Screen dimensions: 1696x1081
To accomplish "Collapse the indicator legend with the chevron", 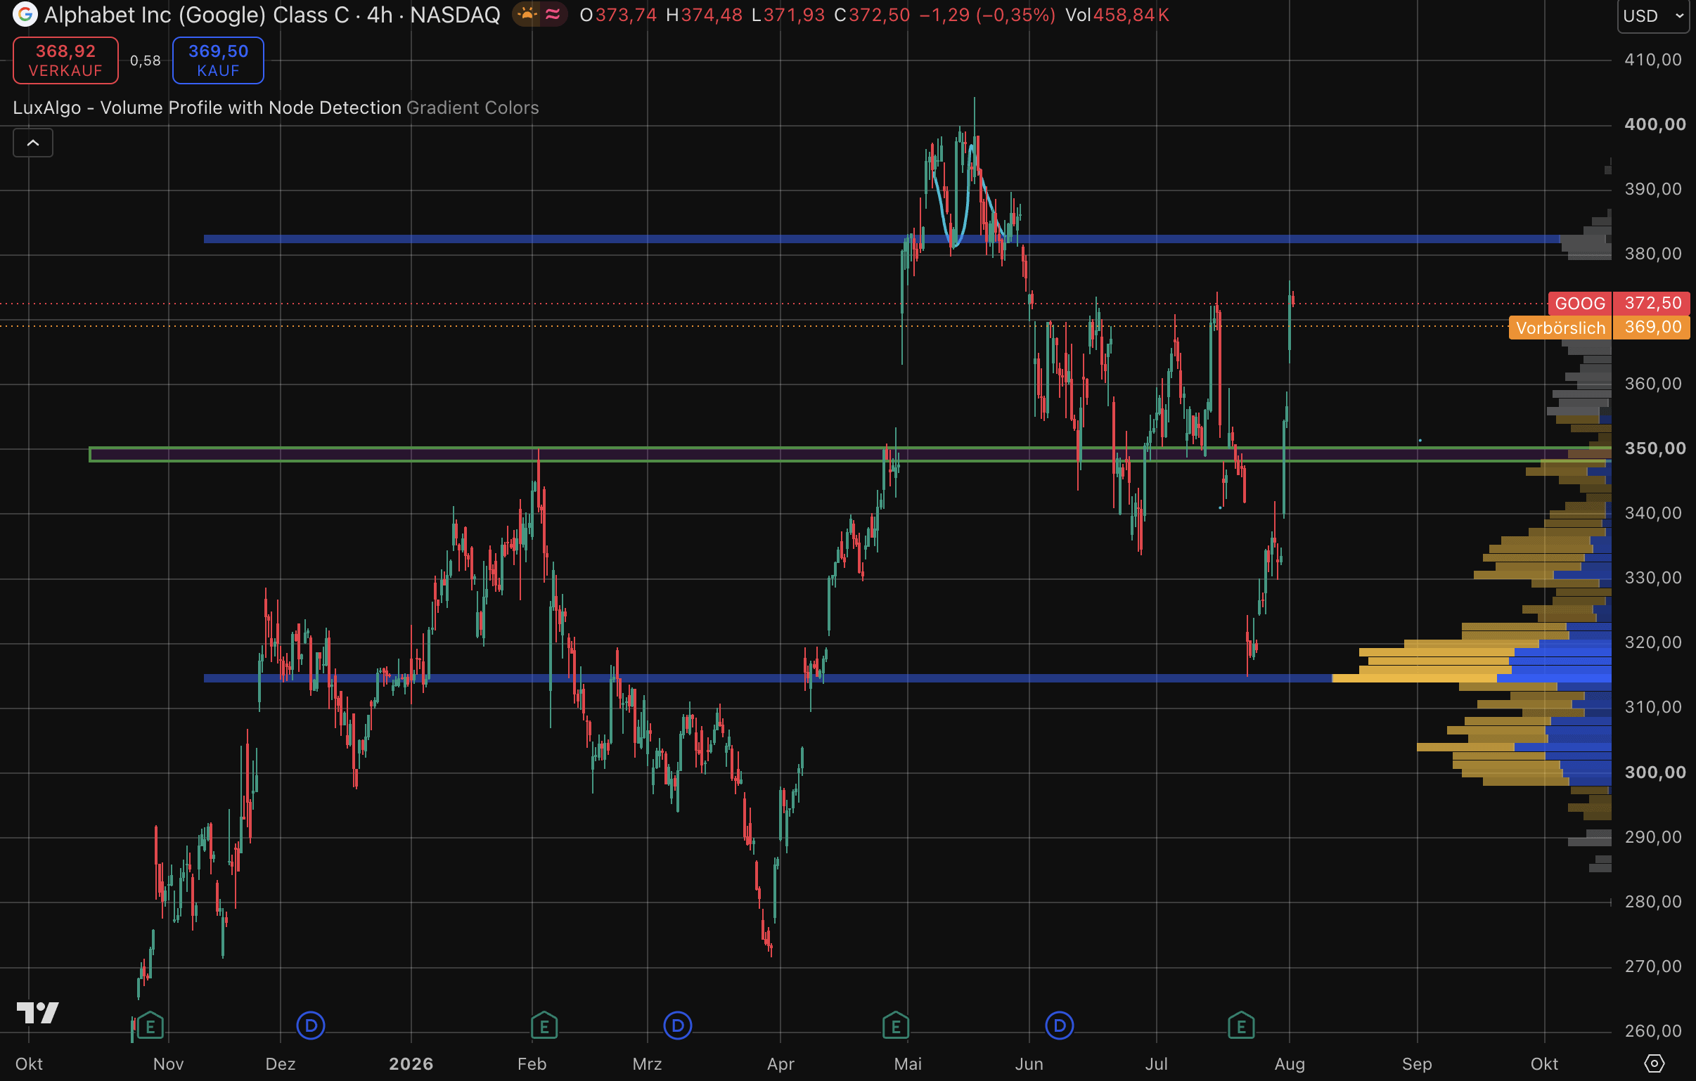I will (33, 143).
